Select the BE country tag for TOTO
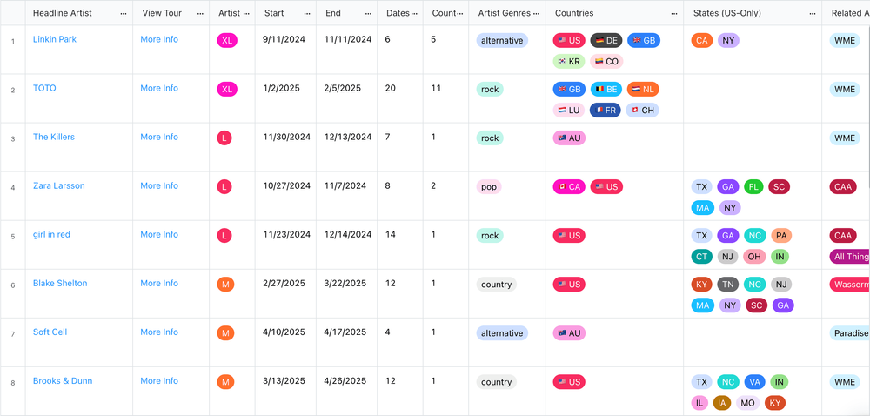 pos(606,90)
